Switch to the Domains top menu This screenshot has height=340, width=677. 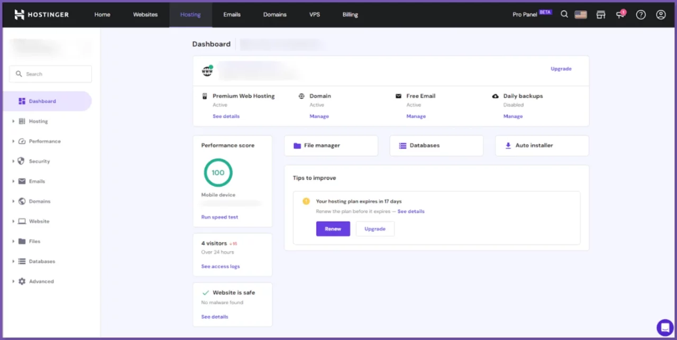[x=275, y=15]
